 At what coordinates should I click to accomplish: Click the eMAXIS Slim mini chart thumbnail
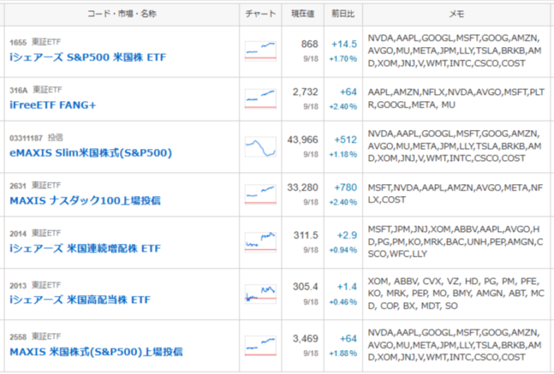pyautogui.click(x=260, y=147)
